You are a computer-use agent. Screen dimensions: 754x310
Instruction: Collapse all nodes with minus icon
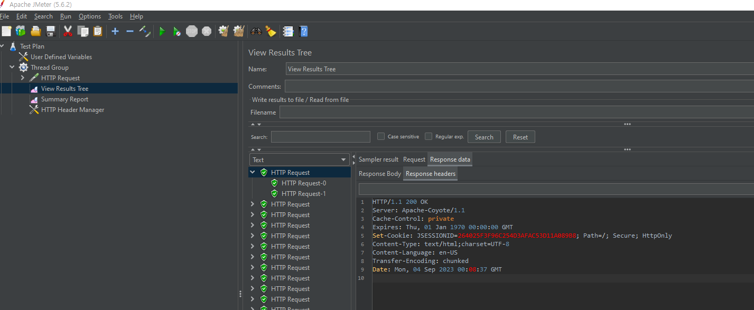coord(130,31)
